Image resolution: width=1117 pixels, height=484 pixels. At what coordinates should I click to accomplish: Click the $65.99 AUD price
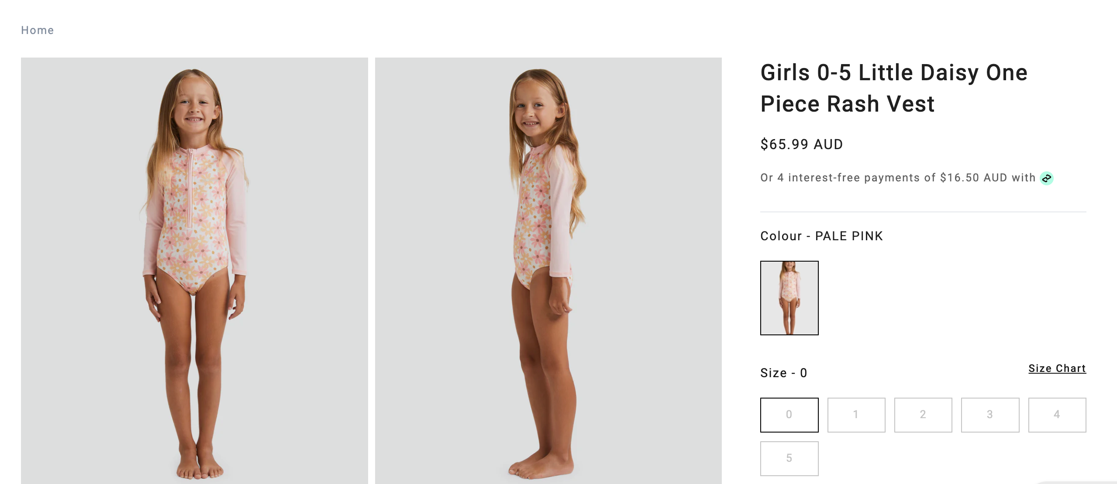coord(801,144)
